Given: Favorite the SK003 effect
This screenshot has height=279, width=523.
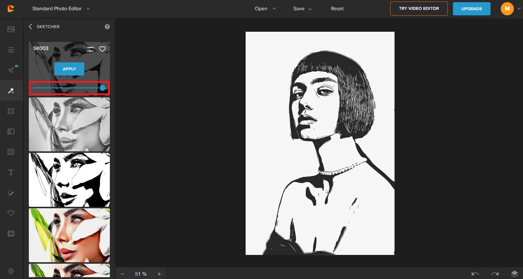Looking at the screenshot, I should [x=103, y=49].
